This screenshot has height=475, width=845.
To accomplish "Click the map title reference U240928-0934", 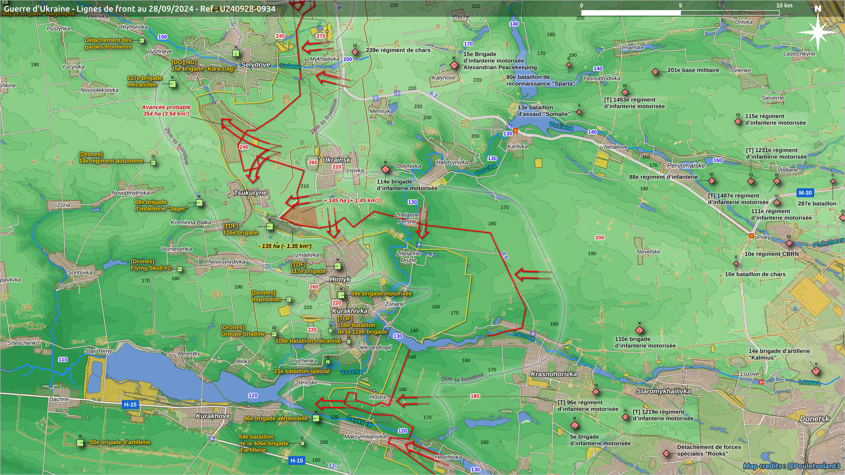I will click(248, 9).
